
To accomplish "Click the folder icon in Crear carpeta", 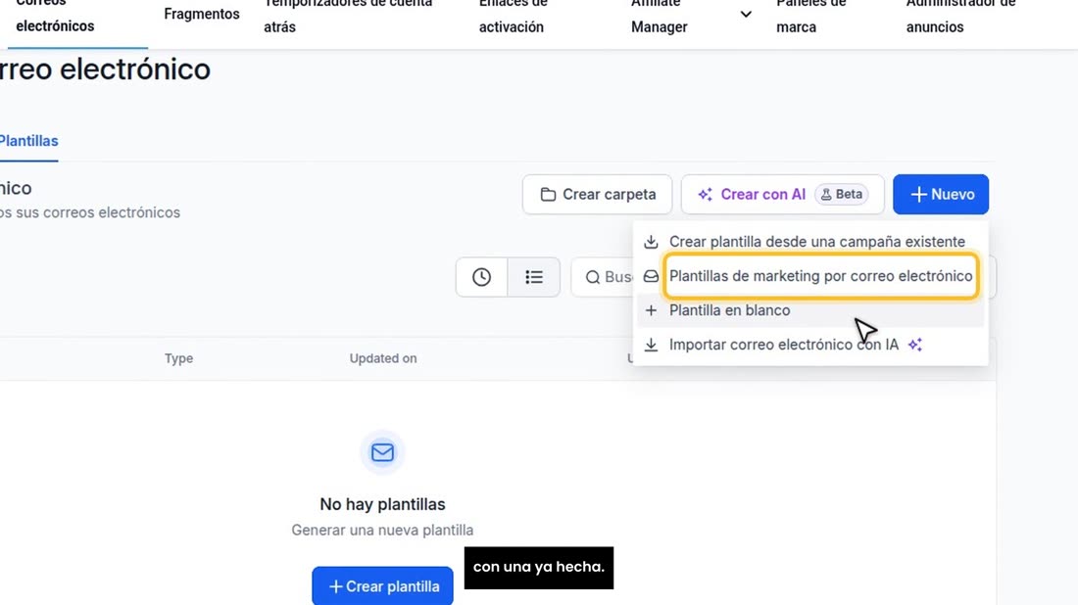I will (x=548, y=195).
